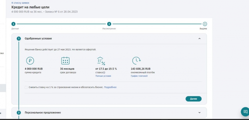This screenshot has height=120, width=249.
Task: Click the calendar contract term icon
Action: coord(65,61)
